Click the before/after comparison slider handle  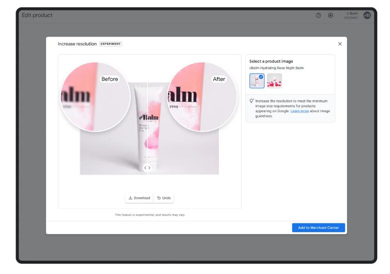[147, 168]
